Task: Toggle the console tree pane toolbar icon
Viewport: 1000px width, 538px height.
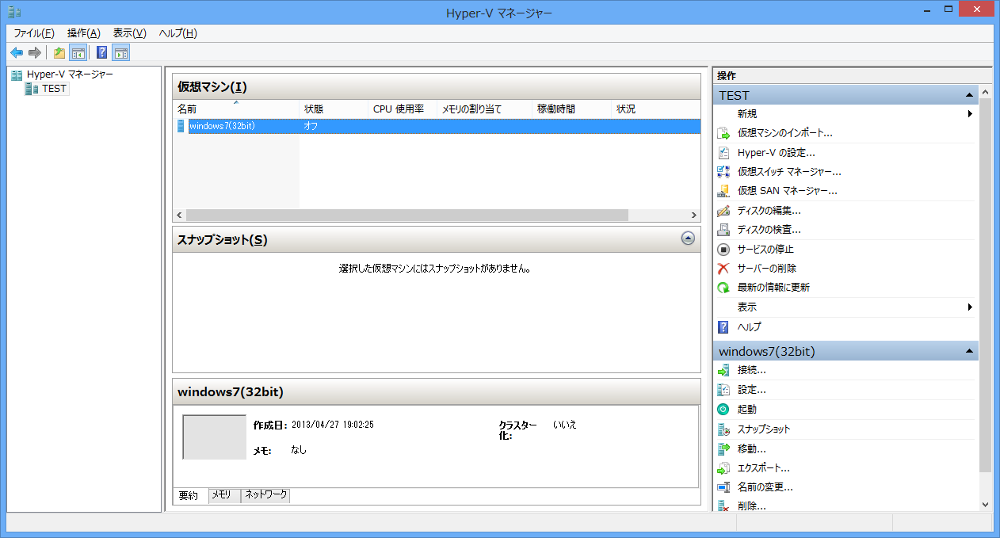Action: coord(78,53)
